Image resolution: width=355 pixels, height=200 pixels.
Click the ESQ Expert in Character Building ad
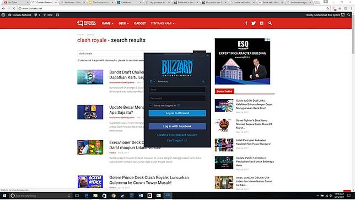coord(243,61)
